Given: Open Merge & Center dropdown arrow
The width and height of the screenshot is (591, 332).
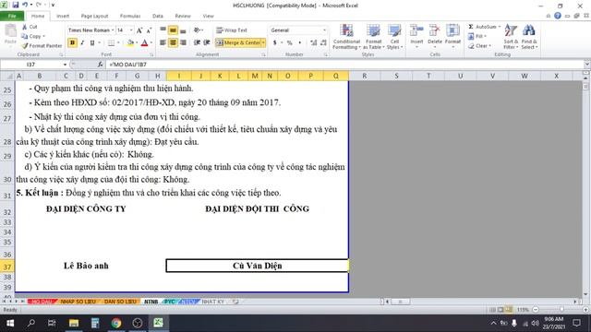Looking at the screenshot, I should 263,43.
